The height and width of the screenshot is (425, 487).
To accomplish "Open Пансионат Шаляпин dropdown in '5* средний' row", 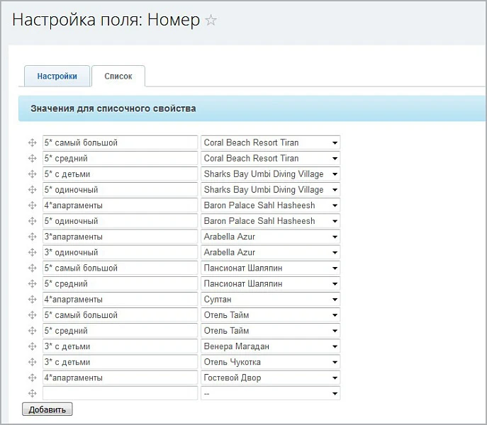I will pos(271,284).
